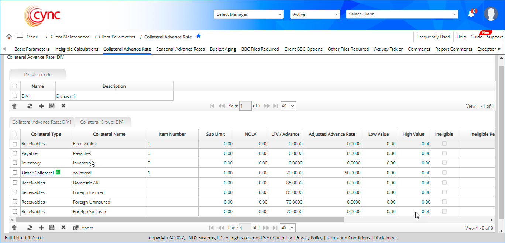Open the notification bell icon
The image size is (505, 243).
pyautogui.click(x=471, y=14)
